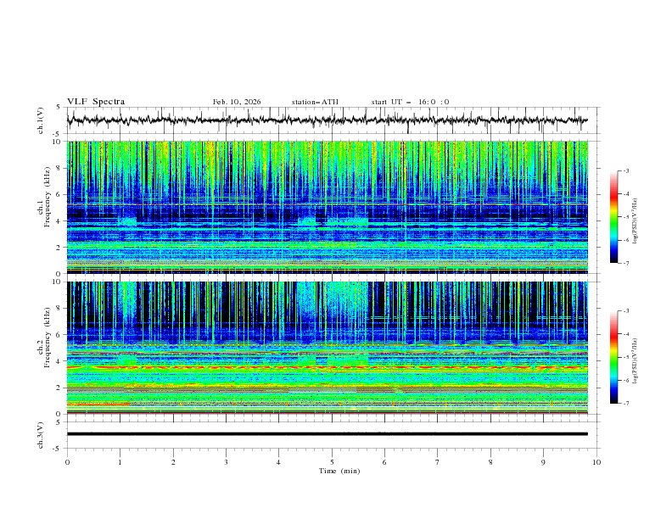This screenshot has width=672, height=519.
Task: Click time axis tick label '0'
Action: (x=67, y=462)
